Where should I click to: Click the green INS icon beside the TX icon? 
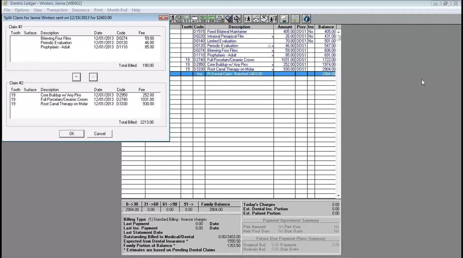[212, 19]
